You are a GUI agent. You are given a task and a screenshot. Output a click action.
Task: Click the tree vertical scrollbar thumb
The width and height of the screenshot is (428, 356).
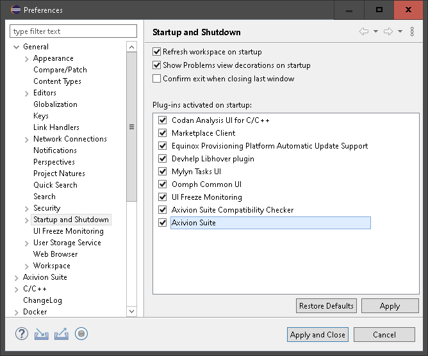tap(131, 127)
